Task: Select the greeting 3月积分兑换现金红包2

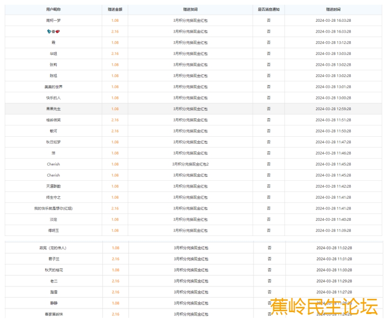Action: click(x=190, y=164)
